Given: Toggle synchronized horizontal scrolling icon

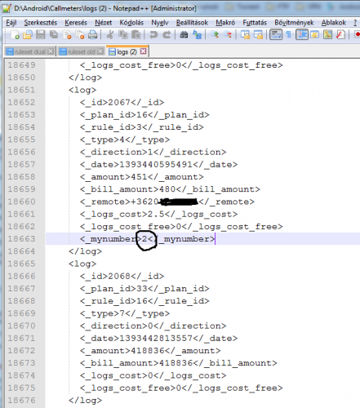Looking at the screenshot, I should tap(258, 34).
